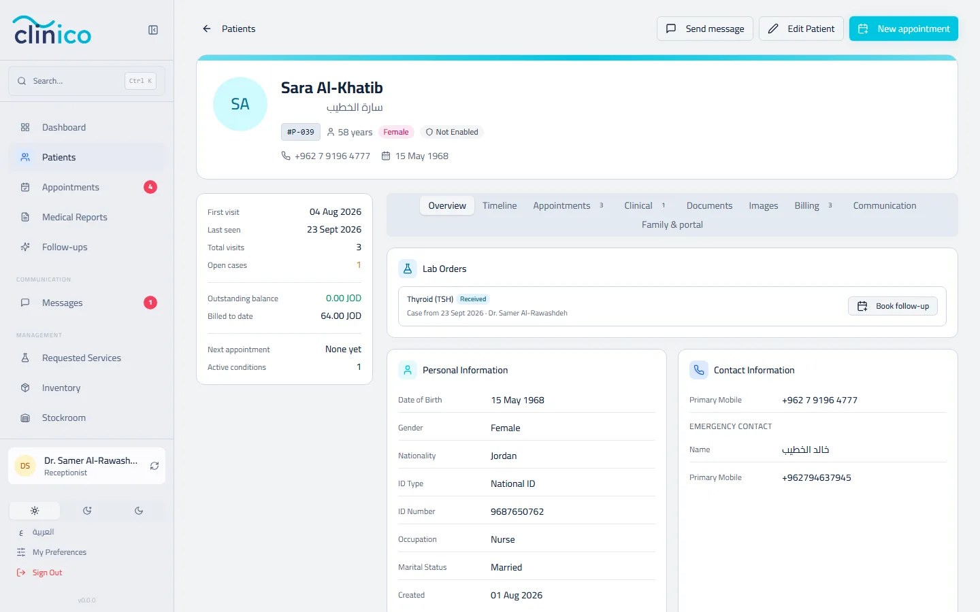This screenshot has width=980, height=612.
Task: Open the Billing tab
Action: tap(813, 205)
